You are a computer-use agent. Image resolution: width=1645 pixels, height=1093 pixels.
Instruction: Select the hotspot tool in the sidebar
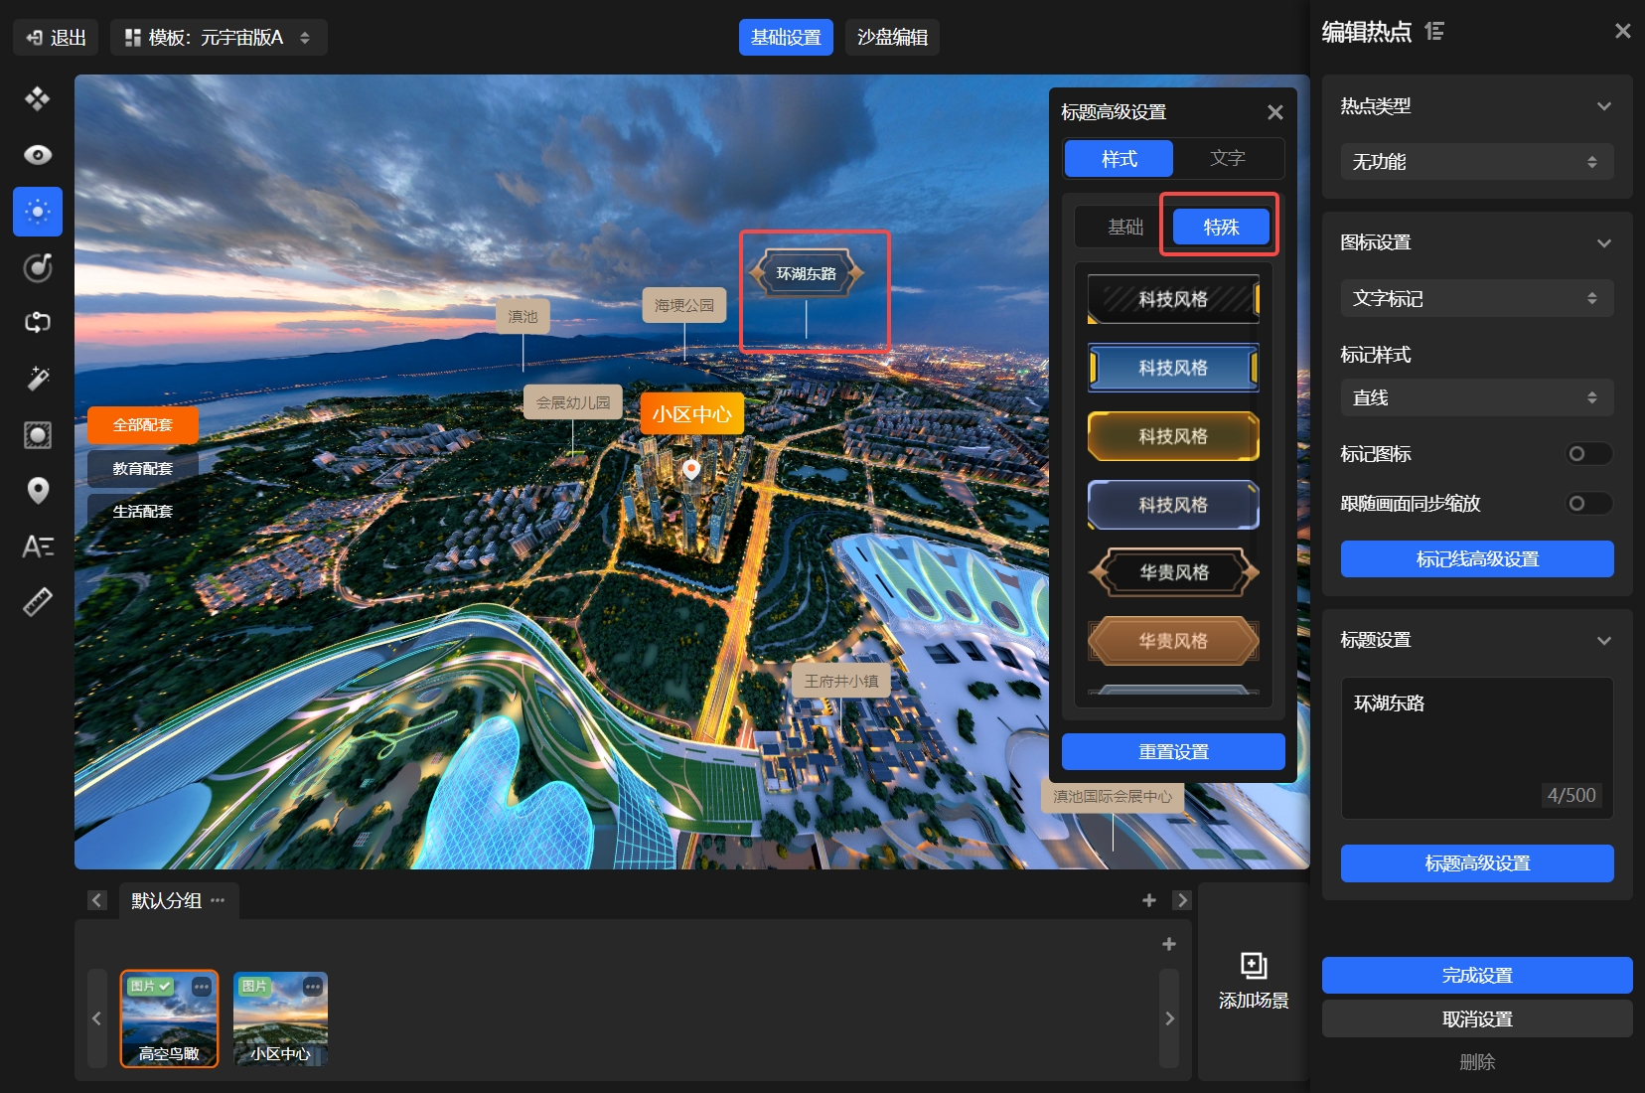38,212
